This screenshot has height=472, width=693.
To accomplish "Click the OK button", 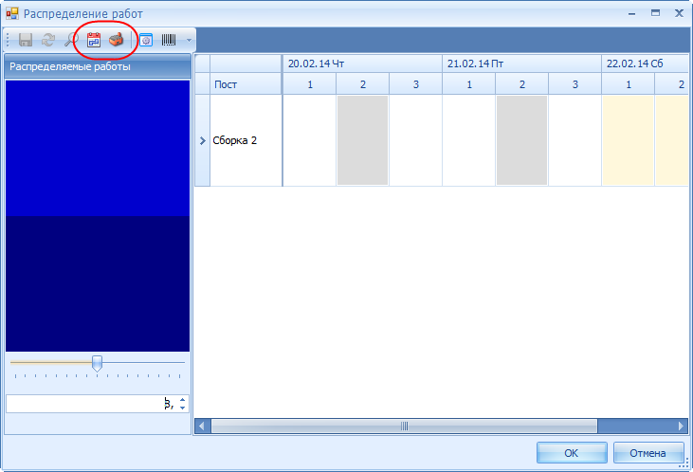I will click(x=572, y=453).
